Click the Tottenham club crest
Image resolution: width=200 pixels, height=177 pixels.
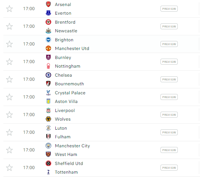coord(48,172)
